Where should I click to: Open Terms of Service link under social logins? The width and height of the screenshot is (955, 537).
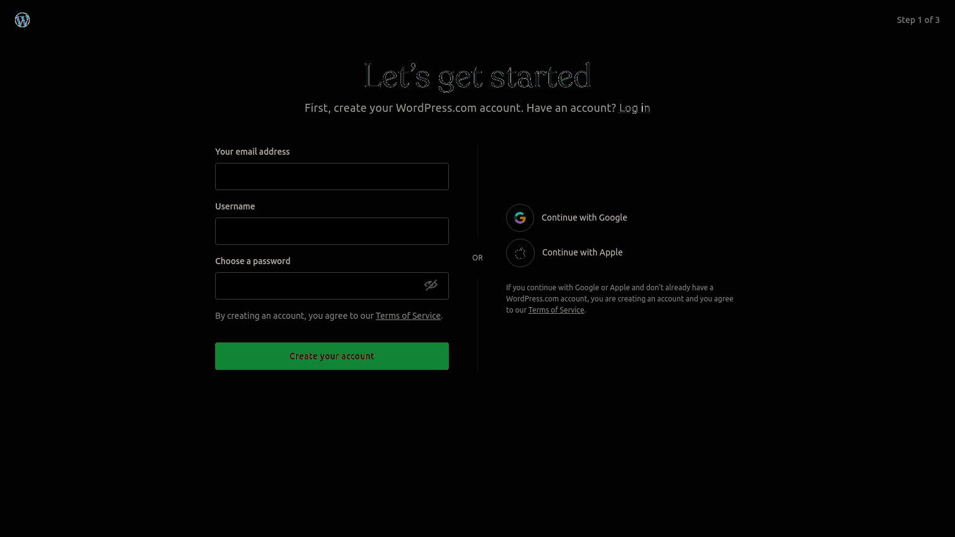(x=556, y=310)
